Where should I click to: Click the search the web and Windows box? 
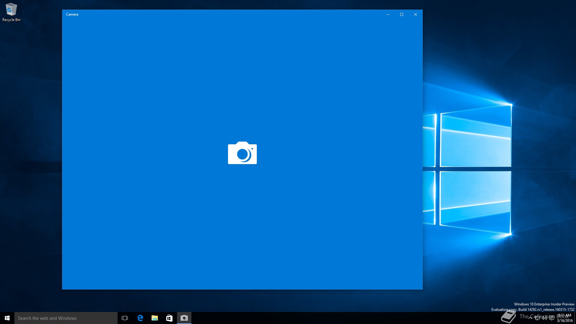coord(66,318)
